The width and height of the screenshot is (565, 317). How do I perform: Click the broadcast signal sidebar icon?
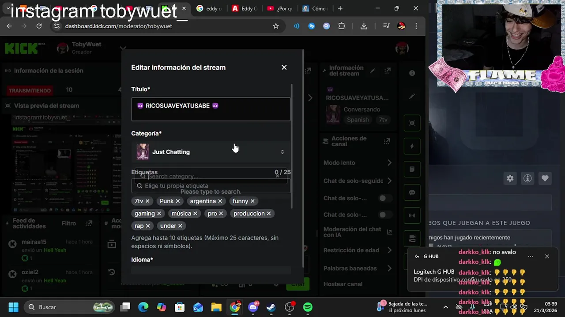pyautogui.click(x=412, y=216)
